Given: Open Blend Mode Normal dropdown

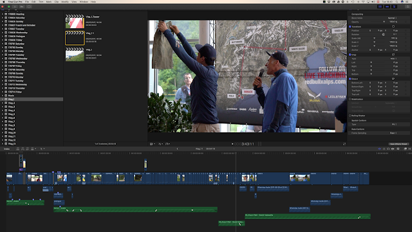Looking at the screenshot, I should (x=392, y=18).
